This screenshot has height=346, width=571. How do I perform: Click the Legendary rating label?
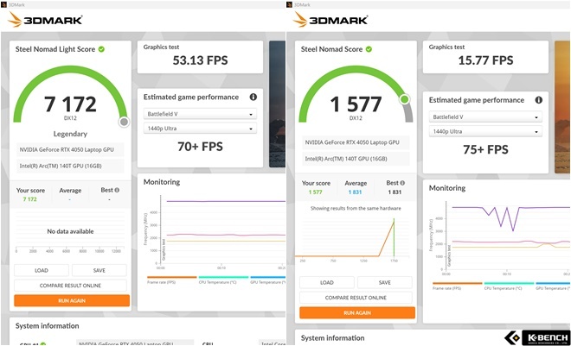click(x=70, y=134)
